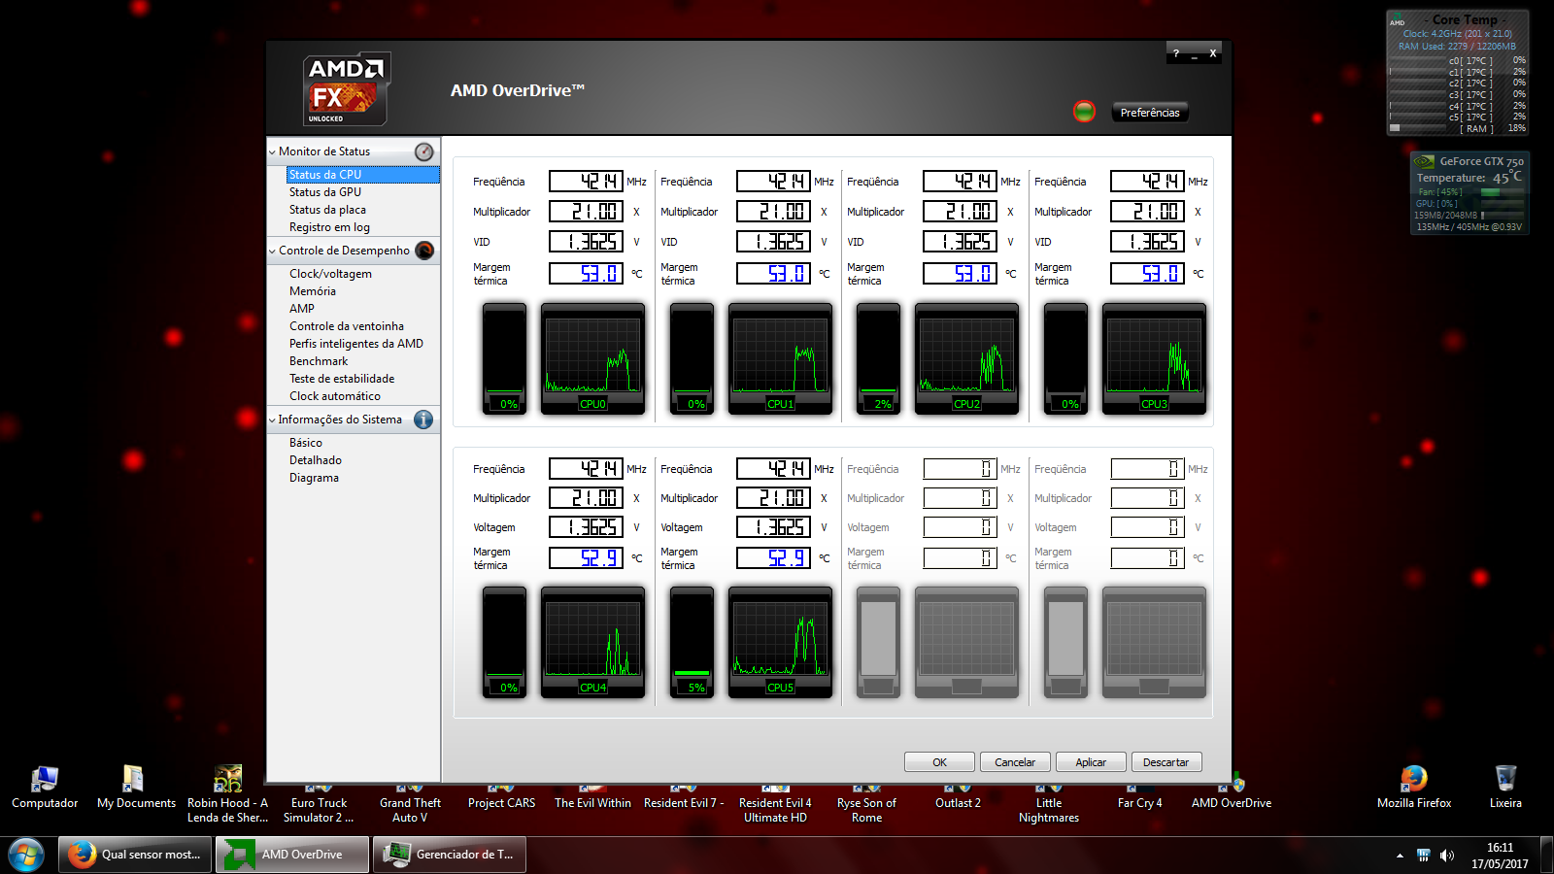This screenshot has height=874, width=1554.
Task: Click the round green status indicator icon
Action: pyautogui.click(x=1084, y=112)
